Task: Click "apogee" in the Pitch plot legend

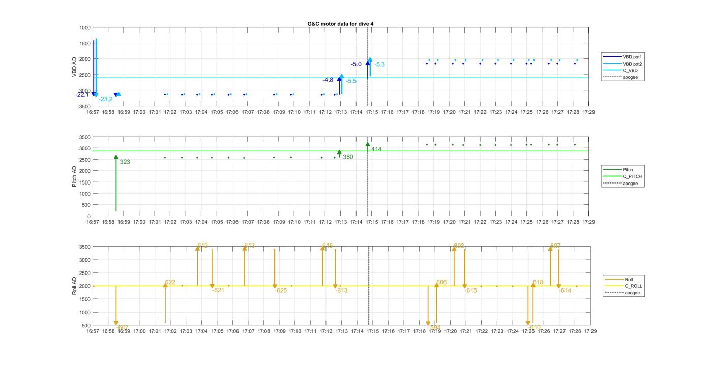Action: coord(620,184)
